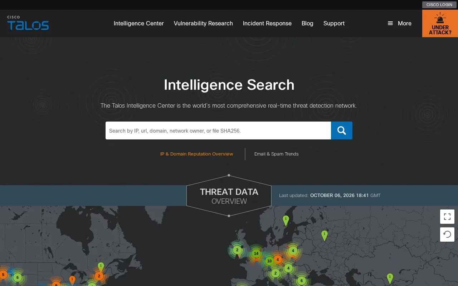Select the orange pin marker labeled 1

tap(72, 280)
